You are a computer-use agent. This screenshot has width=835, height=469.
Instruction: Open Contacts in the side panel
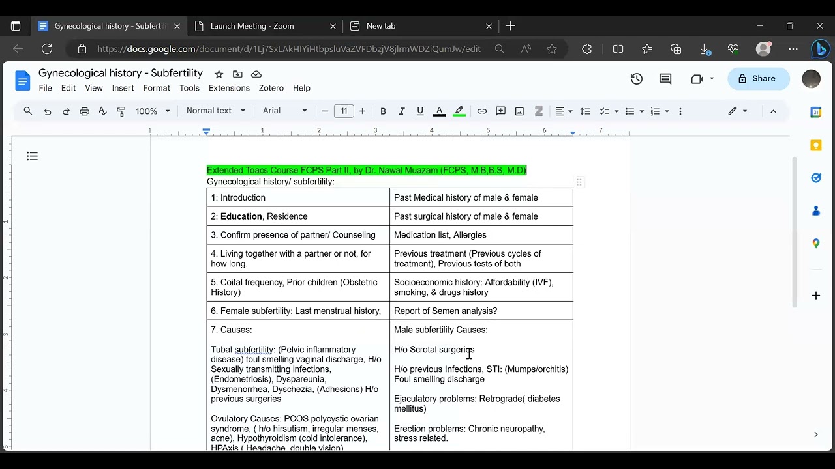[x=816, y=211]
